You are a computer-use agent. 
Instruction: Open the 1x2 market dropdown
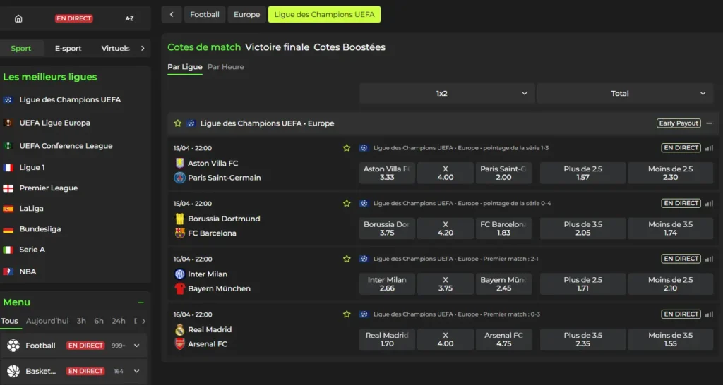coord(447,94)
